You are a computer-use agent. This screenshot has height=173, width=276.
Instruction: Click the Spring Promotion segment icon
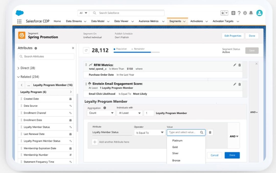(x=22, y=35)
